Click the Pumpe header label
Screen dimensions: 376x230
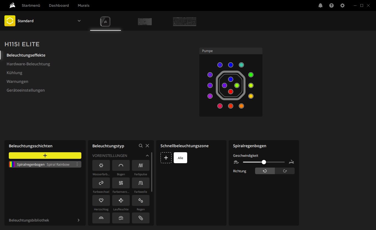208,51
